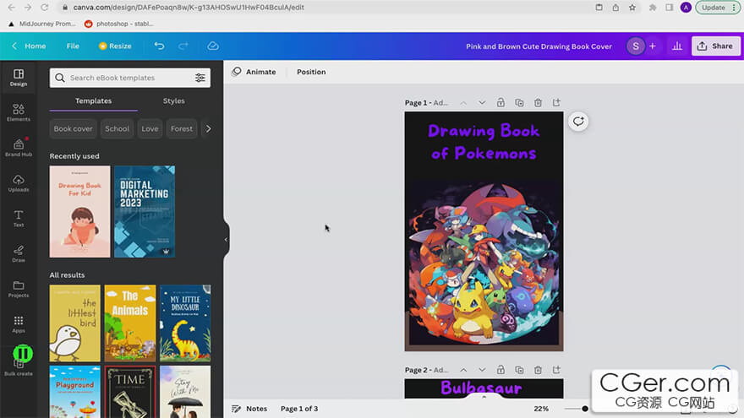Image resolution: width=744 pixels, height=418 pixels.
Task: Open the photoshop - stabl... bookmark
Action: 118,24
